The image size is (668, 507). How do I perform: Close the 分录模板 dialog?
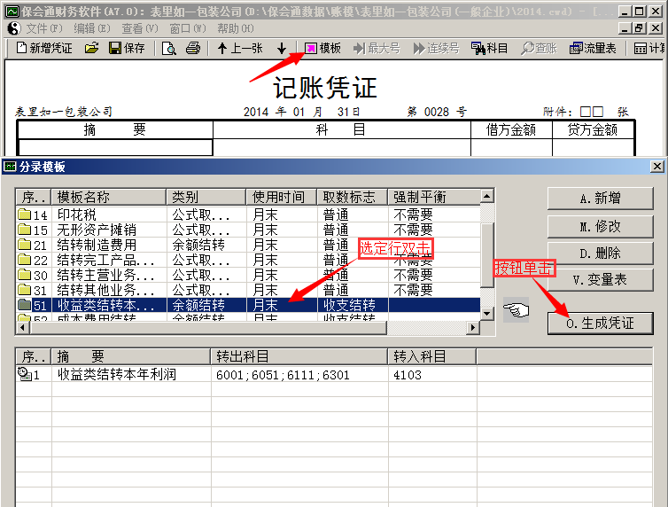point(656,166)
